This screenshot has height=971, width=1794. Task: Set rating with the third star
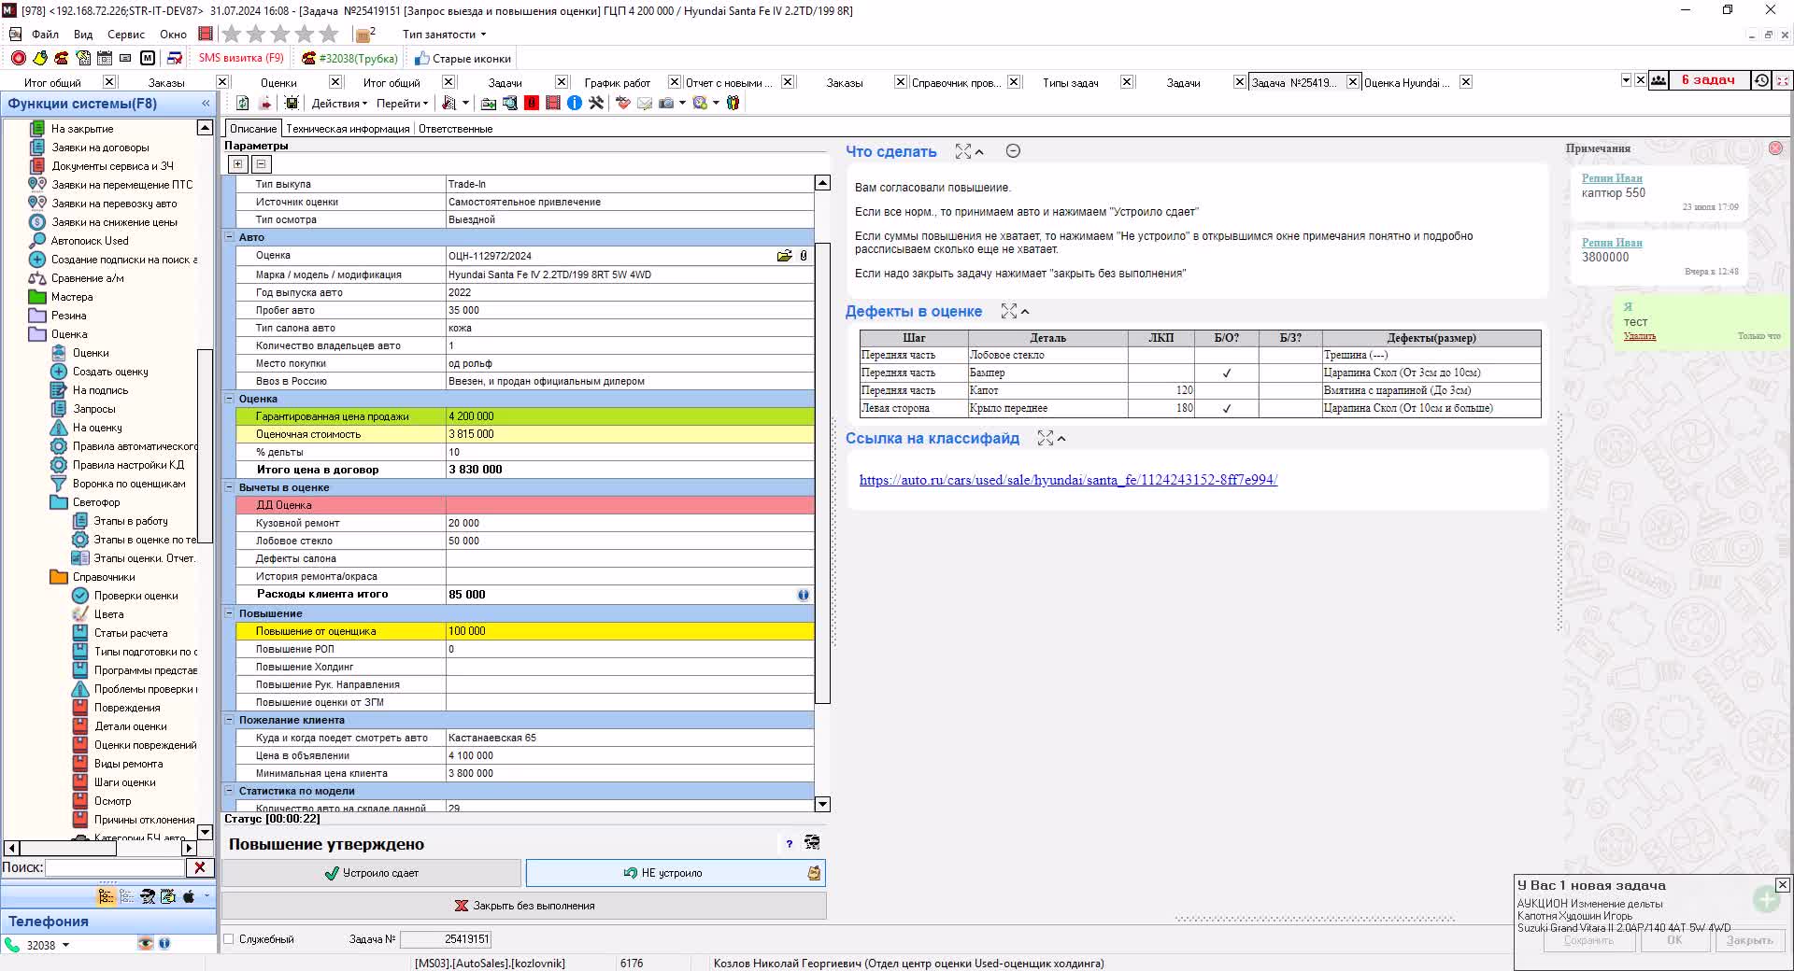tap(280, 35)
